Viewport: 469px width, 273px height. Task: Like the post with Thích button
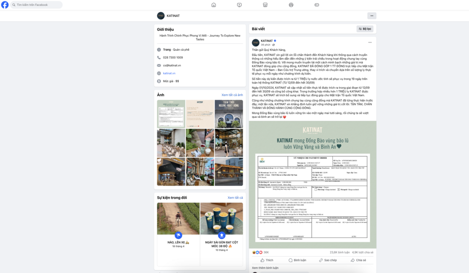pyautogui.click(x=267, y=260)
